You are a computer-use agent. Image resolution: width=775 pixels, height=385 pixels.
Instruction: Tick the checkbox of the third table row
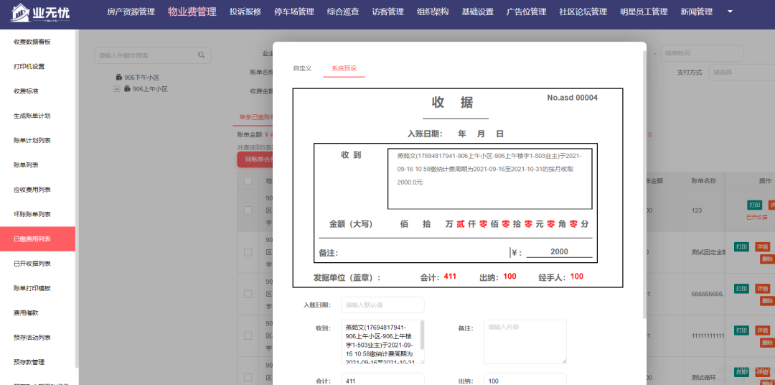[248, 294]
